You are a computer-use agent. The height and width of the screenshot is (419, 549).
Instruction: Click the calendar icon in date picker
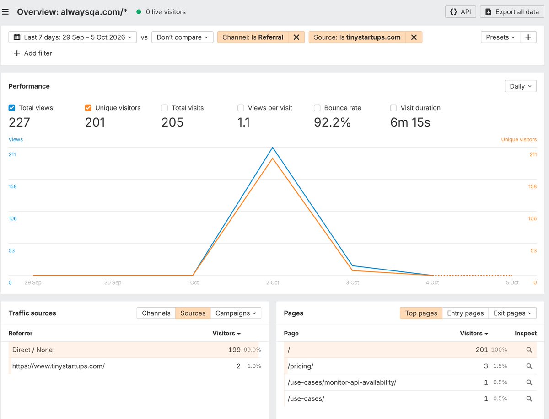click(x=17, y=37)
